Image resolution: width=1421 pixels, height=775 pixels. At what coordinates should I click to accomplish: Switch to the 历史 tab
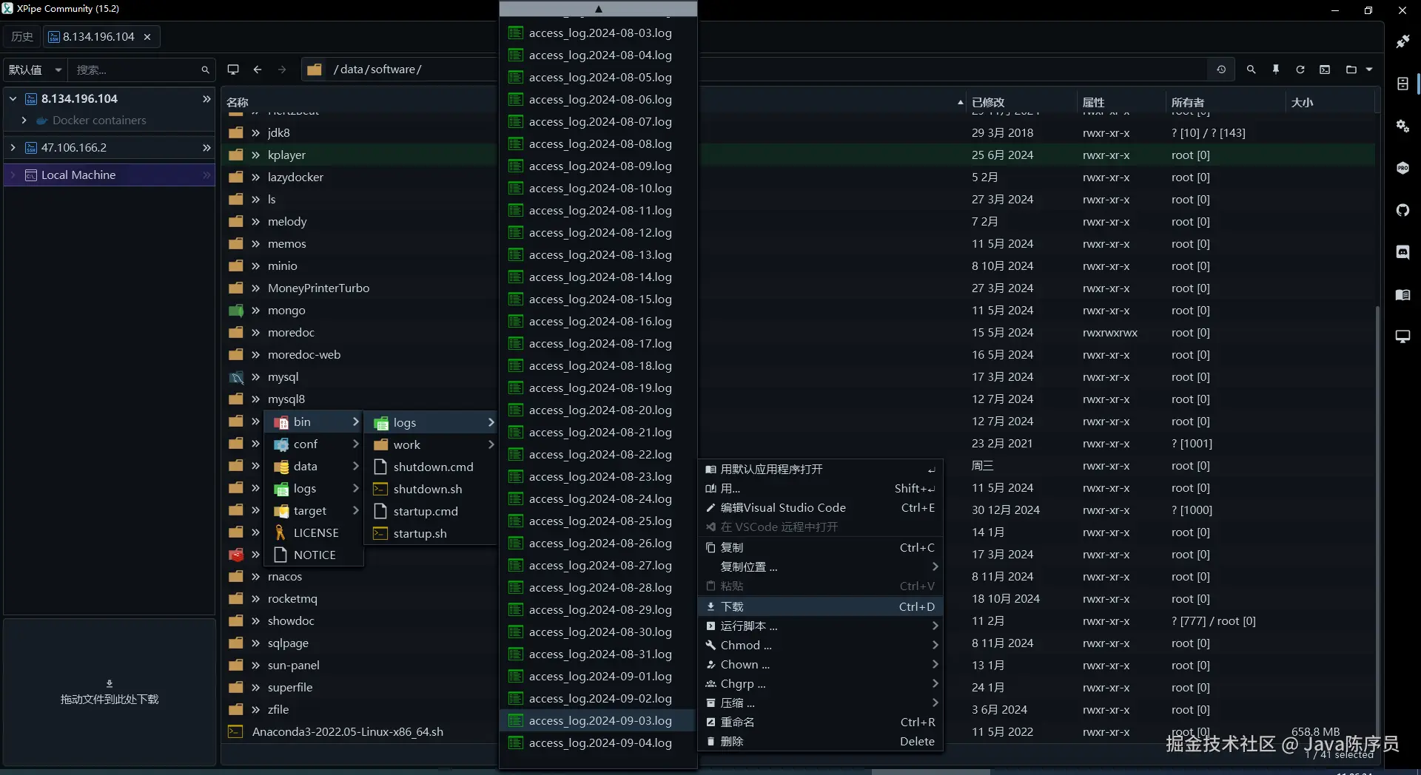click(x=22, y=37)
